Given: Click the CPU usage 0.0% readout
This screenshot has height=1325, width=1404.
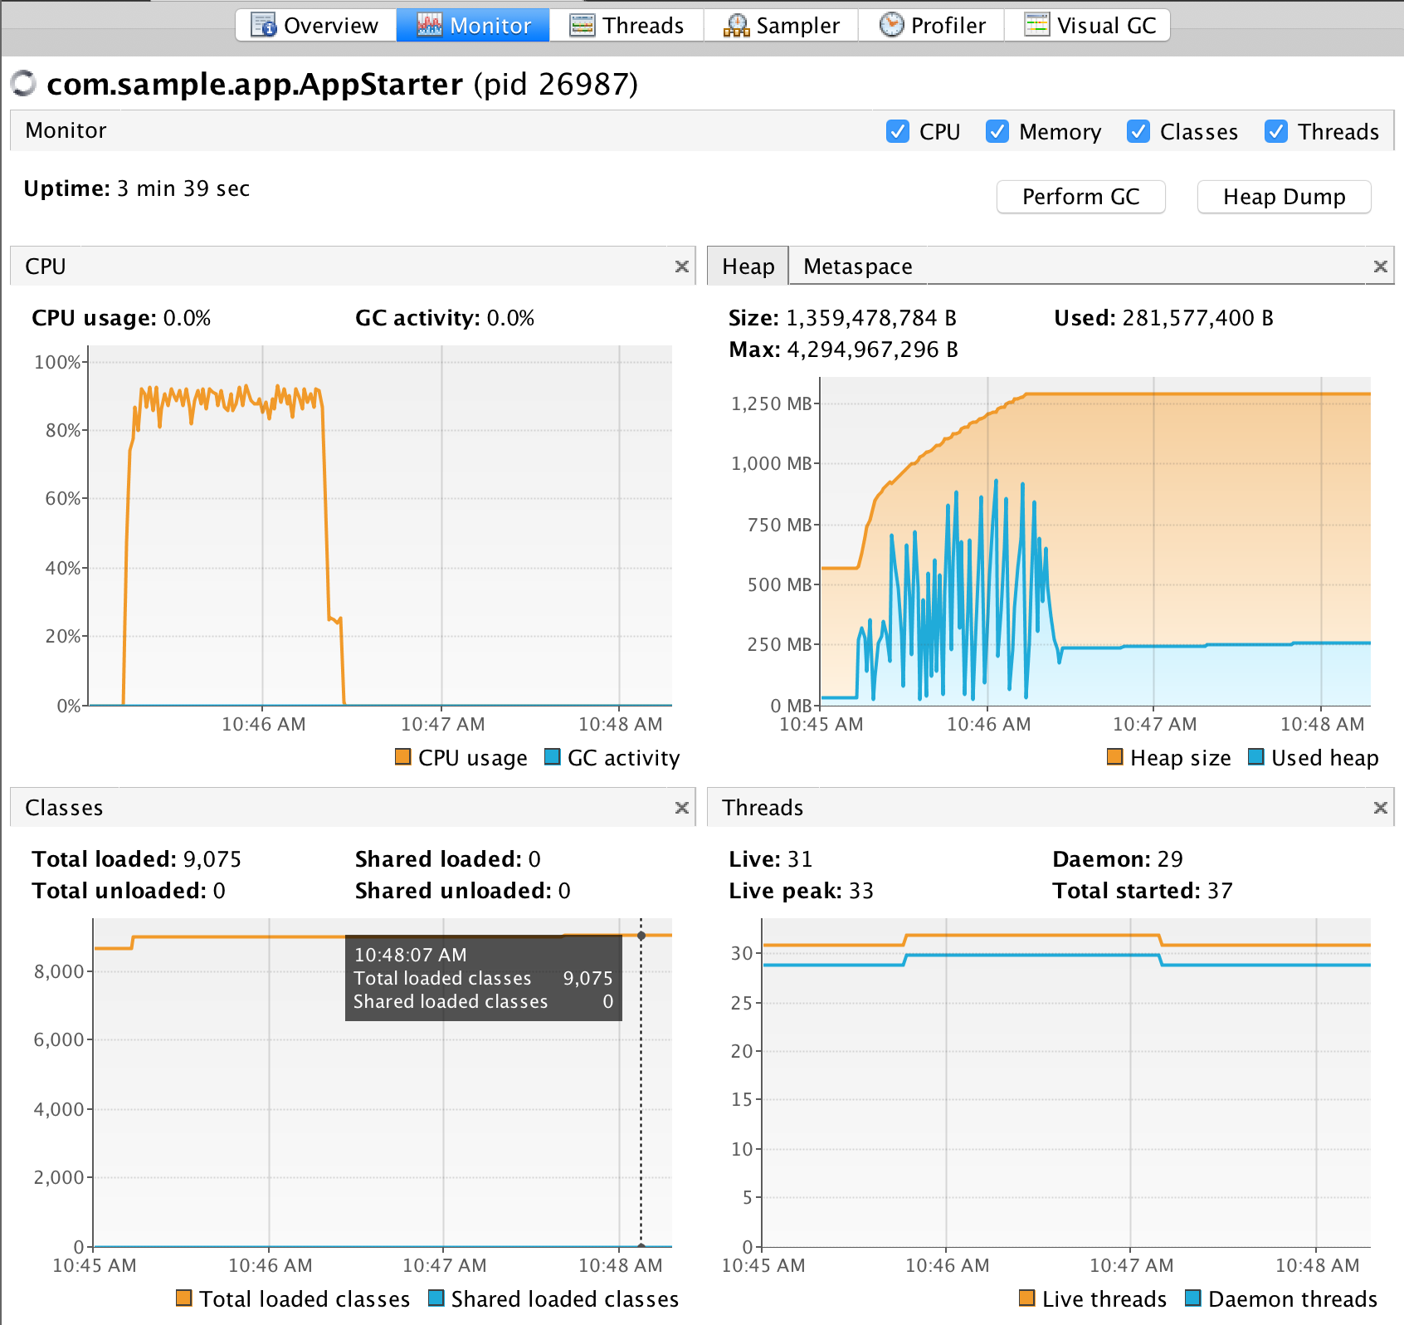Looking at the screenshot, I should click(x=121, y=318).
